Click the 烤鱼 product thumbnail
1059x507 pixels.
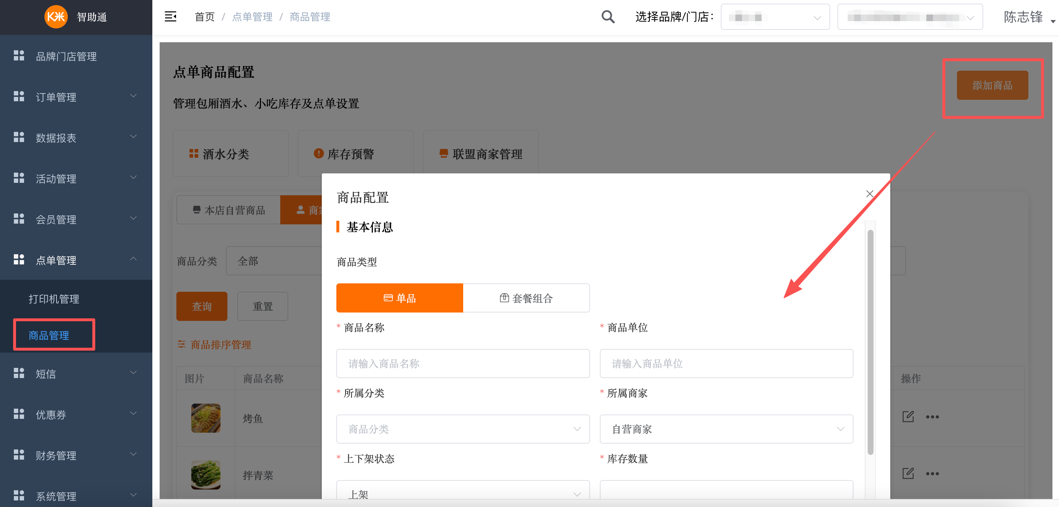point(206,417)
